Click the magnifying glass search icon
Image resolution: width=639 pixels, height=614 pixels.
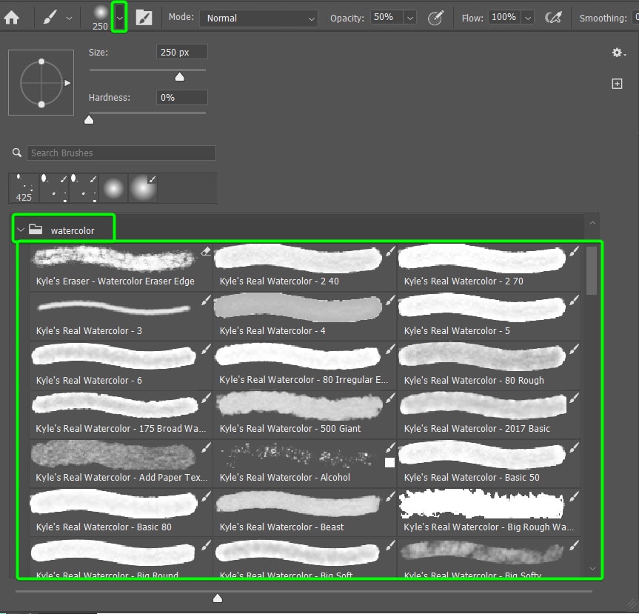tap(17, 153)
